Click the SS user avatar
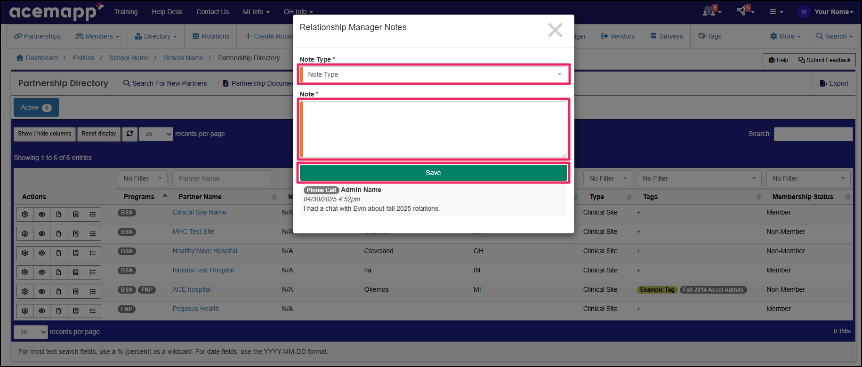 [804, 12]
